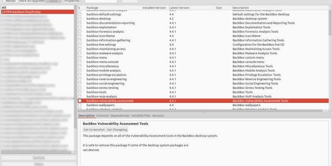Click "BackBox Malware Analysis Tools" description

pyautogui.click(x=255, y=53)
